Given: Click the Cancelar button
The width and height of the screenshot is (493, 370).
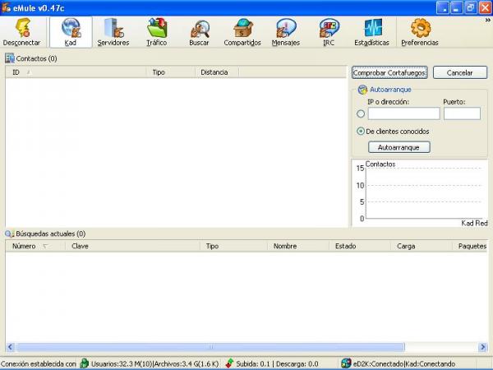Looking at the screenshot, I should click(x=460, y=72).
